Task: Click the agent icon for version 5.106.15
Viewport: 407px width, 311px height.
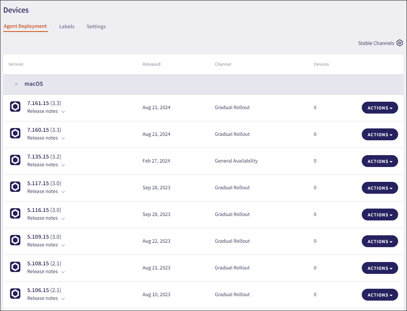Action: 15,294
